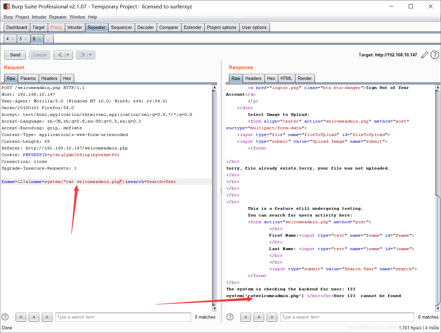The width and height of the screenshot is (441, 333).
Task: Click the PHPSESSID cookie value
Action: [84, 155]
